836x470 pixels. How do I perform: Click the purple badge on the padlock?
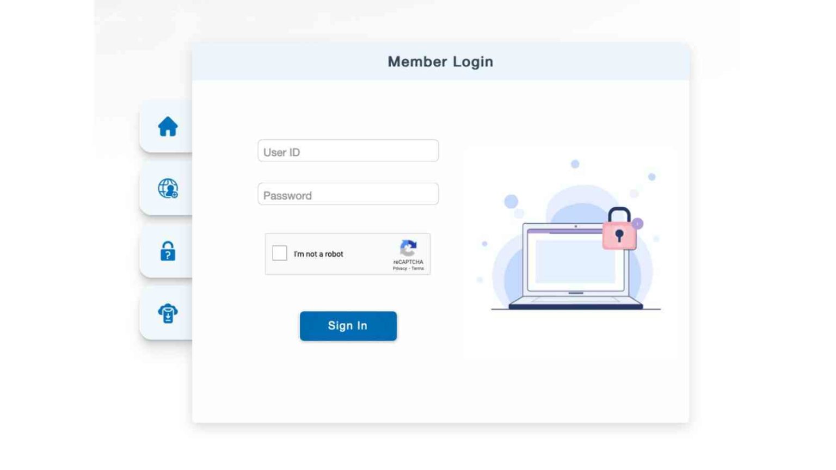click(638, 224)
